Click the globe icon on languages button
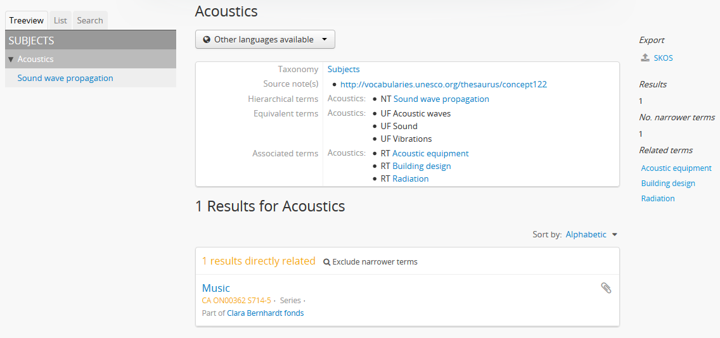The width and height of the screenshot is (720, 338). tap(207, 40)
